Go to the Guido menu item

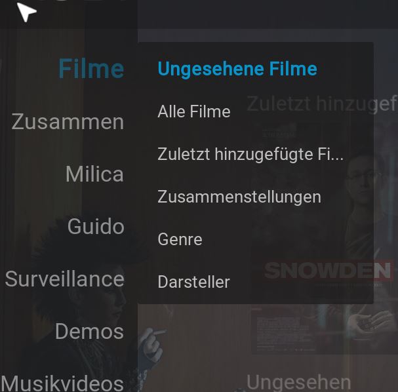click(x=96, y=226)
